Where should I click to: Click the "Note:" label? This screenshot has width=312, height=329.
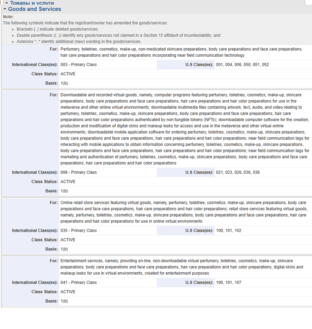point(8,17)
